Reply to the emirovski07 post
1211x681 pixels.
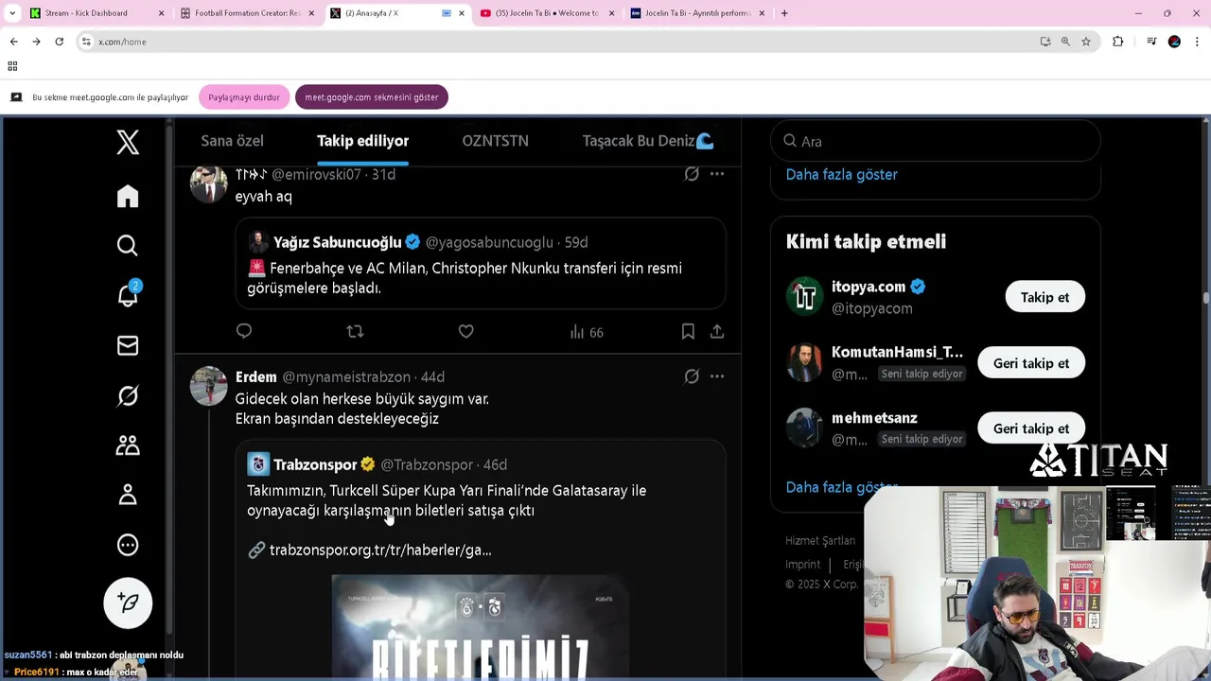point(244,331)
